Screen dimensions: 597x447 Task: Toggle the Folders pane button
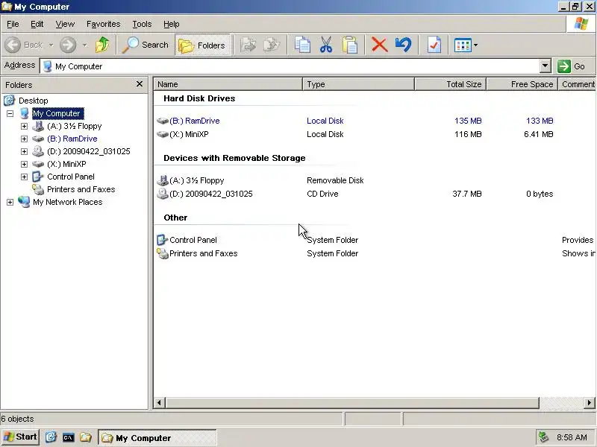point(202,45)
